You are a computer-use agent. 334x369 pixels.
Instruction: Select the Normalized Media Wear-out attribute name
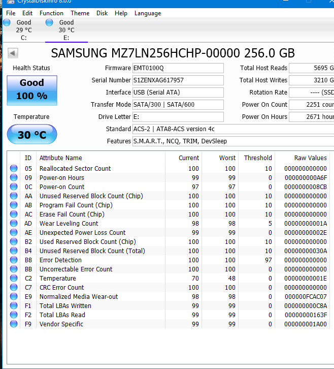[79, 297]
